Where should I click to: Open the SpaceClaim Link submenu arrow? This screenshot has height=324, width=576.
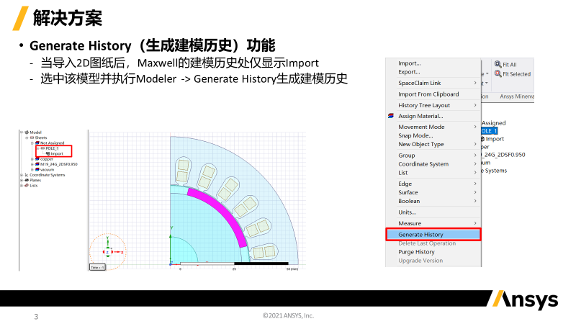point(475,83)
